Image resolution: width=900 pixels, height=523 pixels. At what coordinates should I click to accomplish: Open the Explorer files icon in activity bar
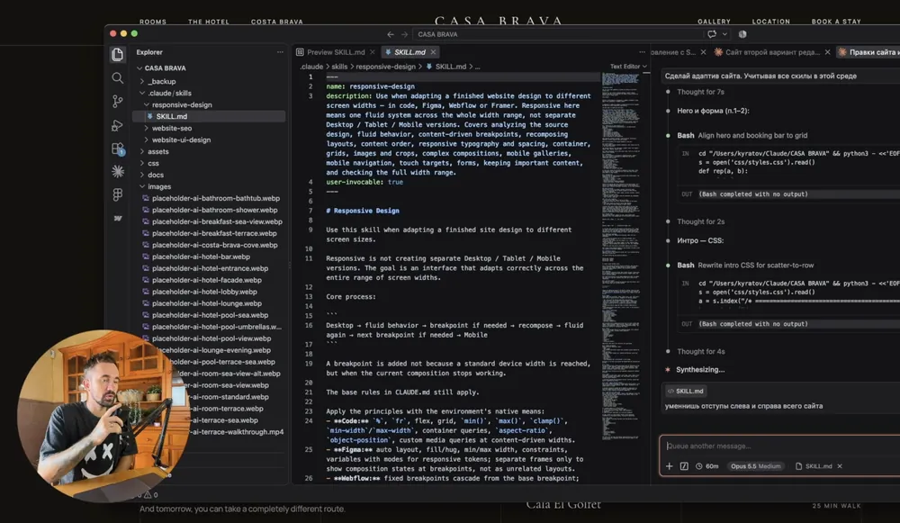pyautogui.click(x=117, y=55)
